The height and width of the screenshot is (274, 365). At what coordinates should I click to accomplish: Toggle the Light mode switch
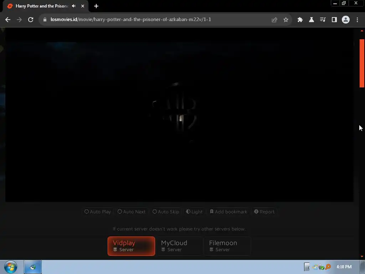tap(194, 212)
